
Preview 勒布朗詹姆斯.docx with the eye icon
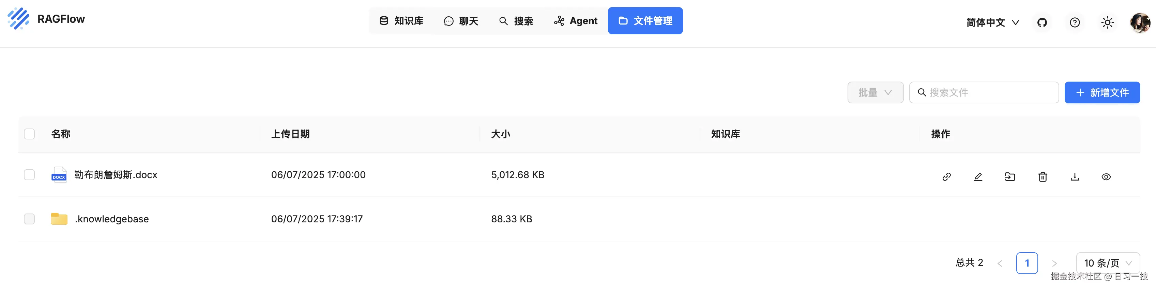click(x=1106, y=176)
